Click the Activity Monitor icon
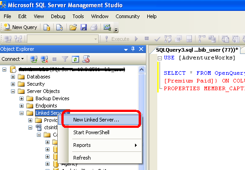This screenshot has height=170, width=245. tap(107, 27)
